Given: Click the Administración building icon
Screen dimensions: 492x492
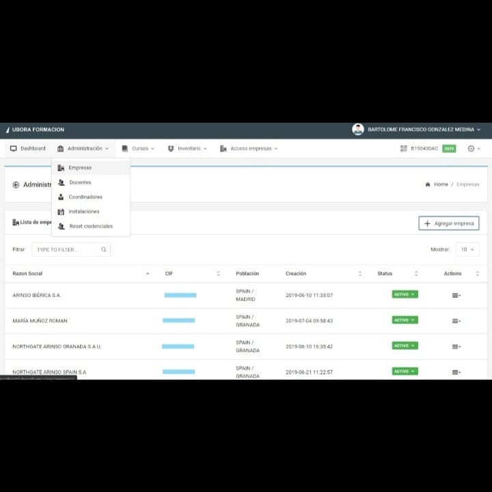Looking at the screenshot, I should [x=61, y=148].
